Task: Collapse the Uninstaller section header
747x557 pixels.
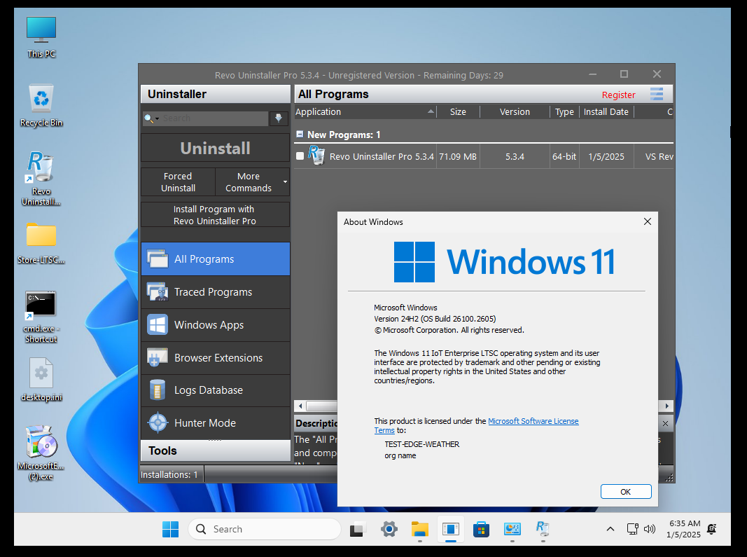Action: [216, 94]
